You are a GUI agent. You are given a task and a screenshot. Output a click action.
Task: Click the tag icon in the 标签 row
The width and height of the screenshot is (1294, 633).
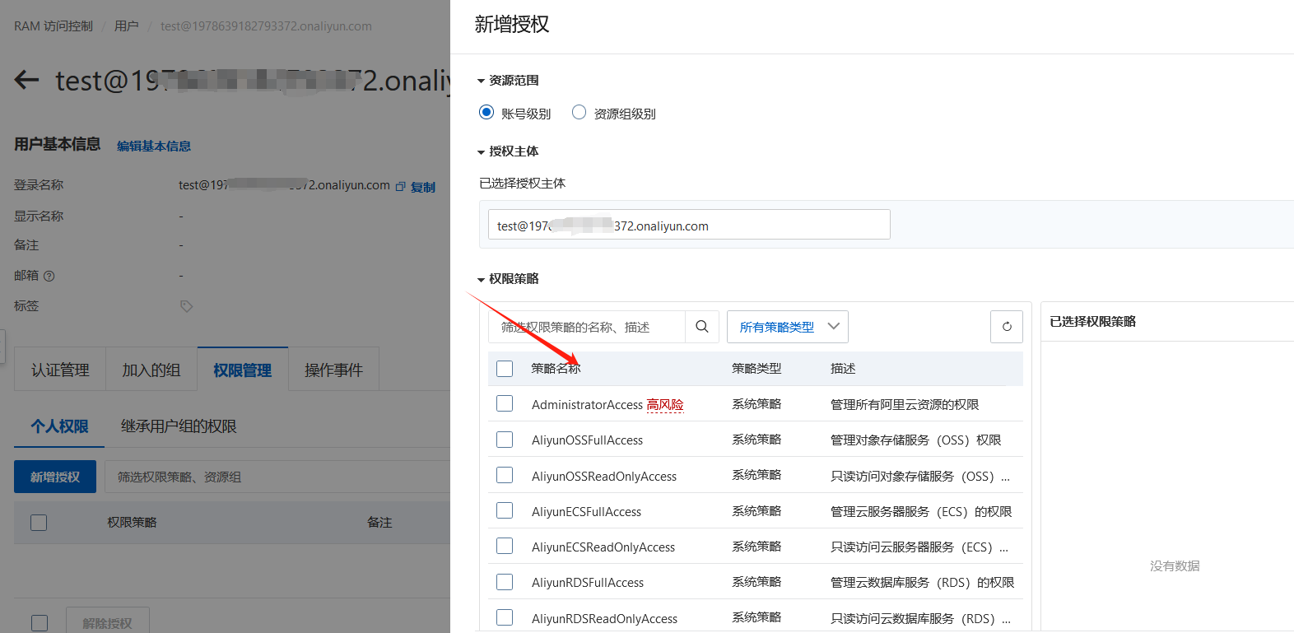[x=187, y=306]
